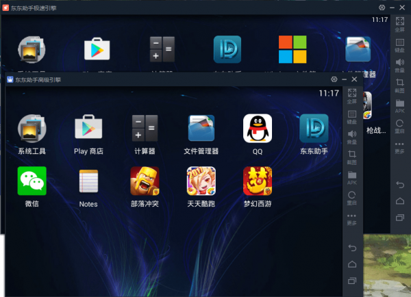Launch Play 商店 in front emulator window
The image size is (411, 297).
coord(88,127)
